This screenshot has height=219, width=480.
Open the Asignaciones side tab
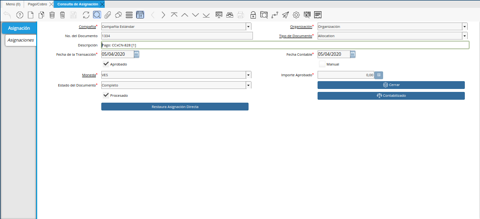[21, 40]
